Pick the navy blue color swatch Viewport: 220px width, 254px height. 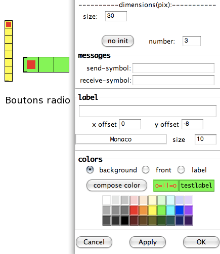click(x=180, y=221)
